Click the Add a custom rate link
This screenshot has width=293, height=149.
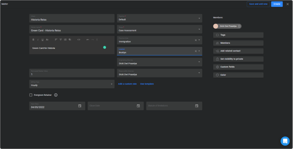coord(127,84)
